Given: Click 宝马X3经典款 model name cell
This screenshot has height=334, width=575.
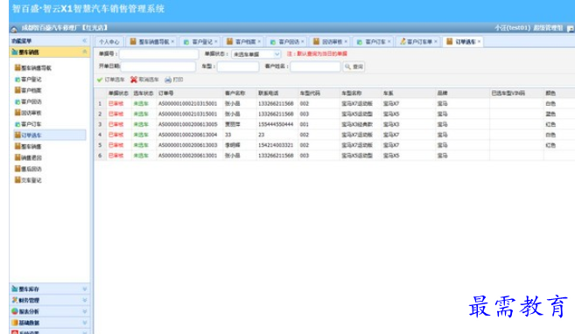Looking at the screenshot, I should pyautogui.click(x=357, y=124).
